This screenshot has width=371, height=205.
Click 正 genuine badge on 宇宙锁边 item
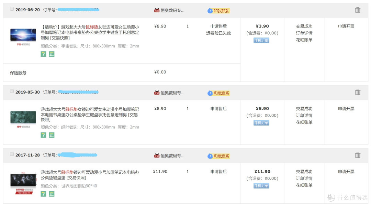pos(52,54)
